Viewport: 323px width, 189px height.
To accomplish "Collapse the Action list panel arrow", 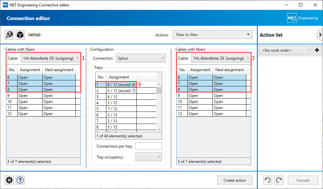I will [320, 35].
